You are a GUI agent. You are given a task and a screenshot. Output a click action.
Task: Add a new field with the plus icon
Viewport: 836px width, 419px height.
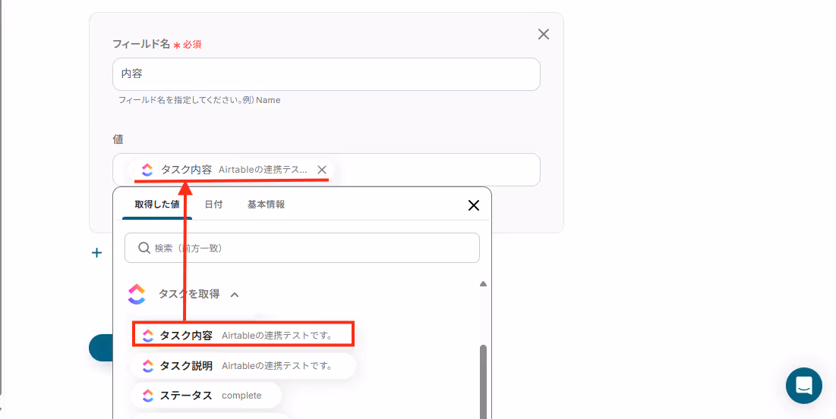pos(96,252)
